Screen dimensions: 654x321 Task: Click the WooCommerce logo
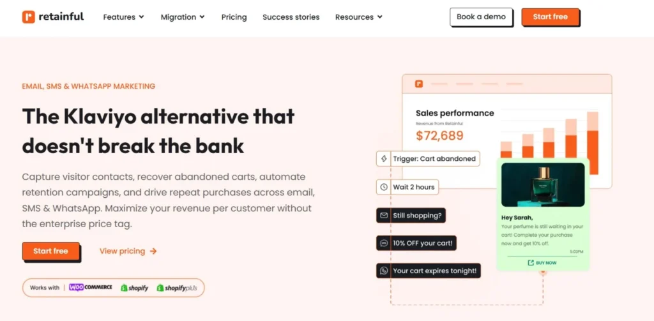[91, 288]
